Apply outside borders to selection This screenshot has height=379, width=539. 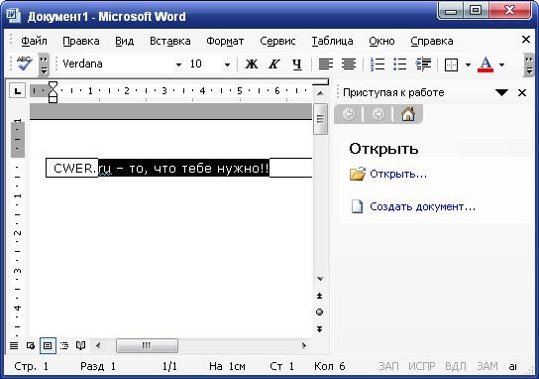coord(451,64)
